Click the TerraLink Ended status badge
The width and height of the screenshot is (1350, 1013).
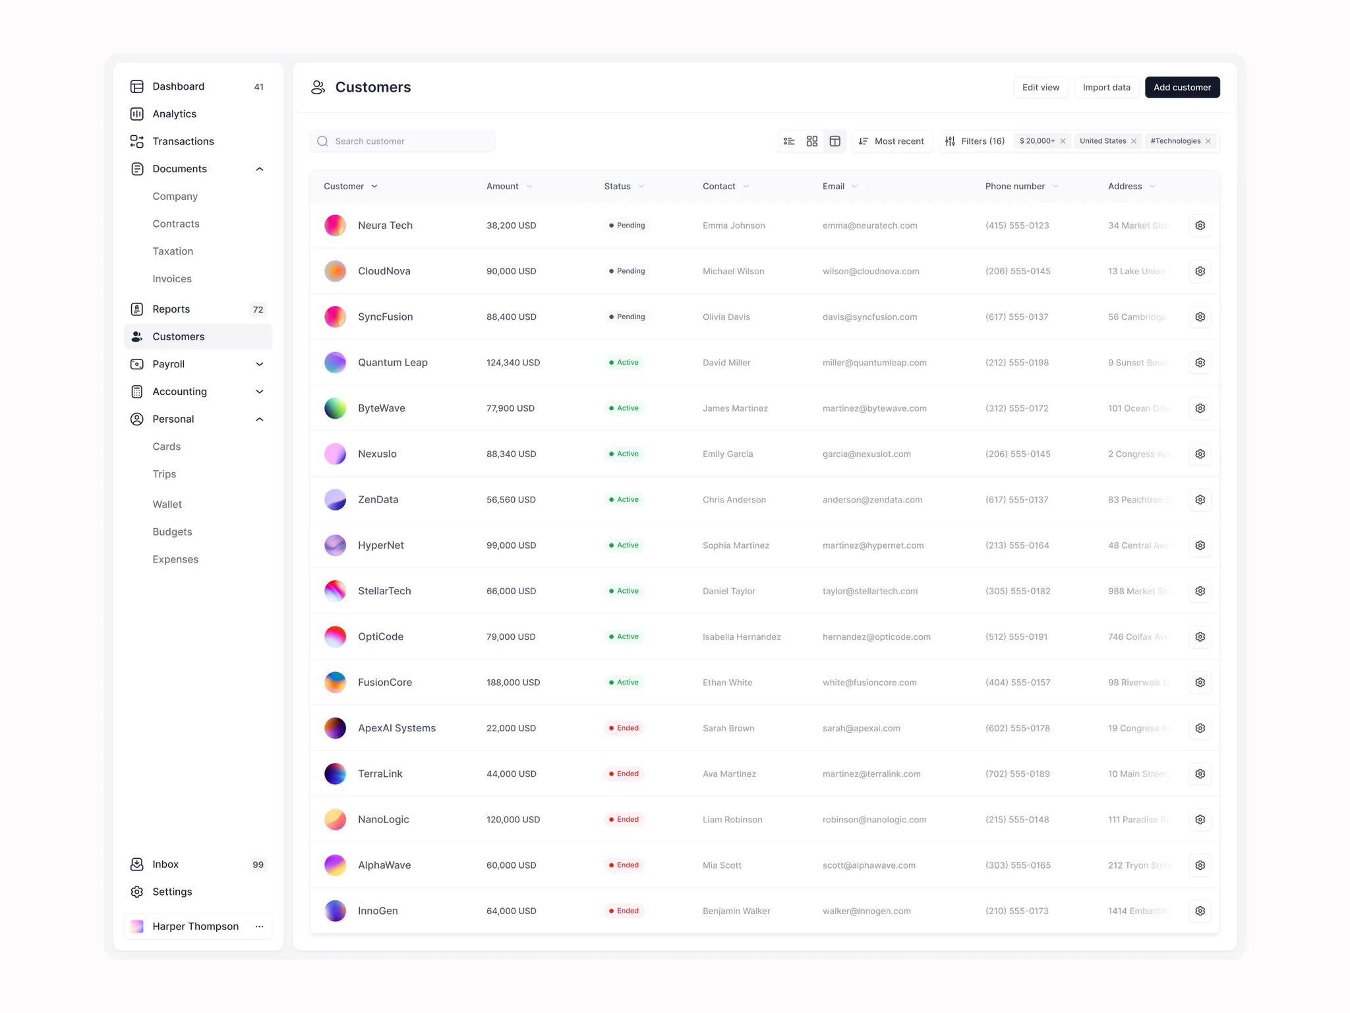(x=624, y=774)
